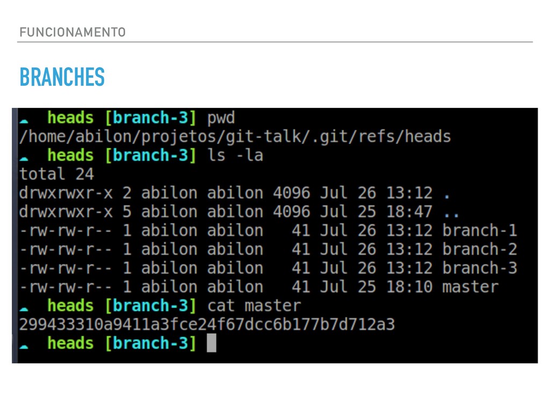Click the current directory '.' entry
Screen dimensions: 550x412
(446, 194)
